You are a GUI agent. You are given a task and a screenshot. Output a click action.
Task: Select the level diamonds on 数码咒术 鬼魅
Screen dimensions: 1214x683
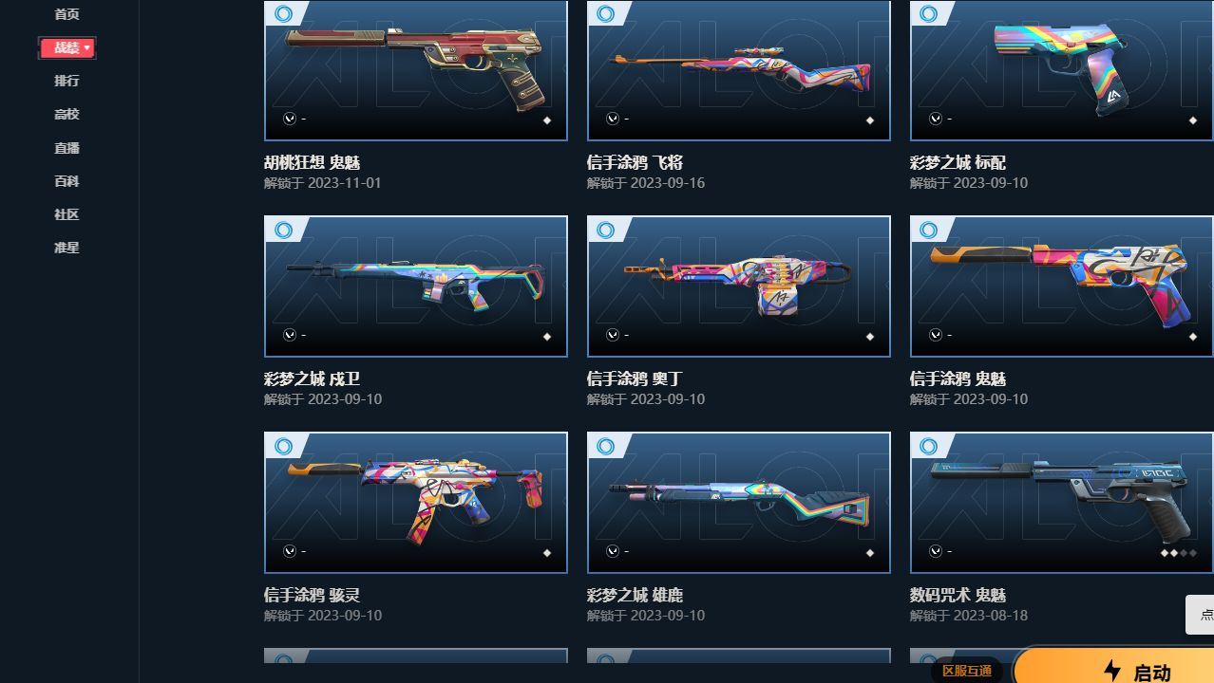[x=1179, y=553]
